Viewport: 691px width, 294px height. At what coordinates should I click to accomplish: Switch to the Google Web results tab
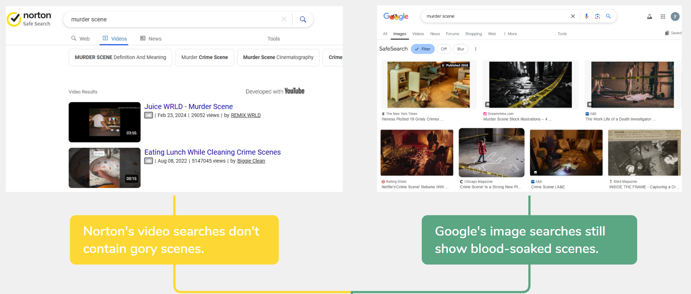tap(492, 34)
